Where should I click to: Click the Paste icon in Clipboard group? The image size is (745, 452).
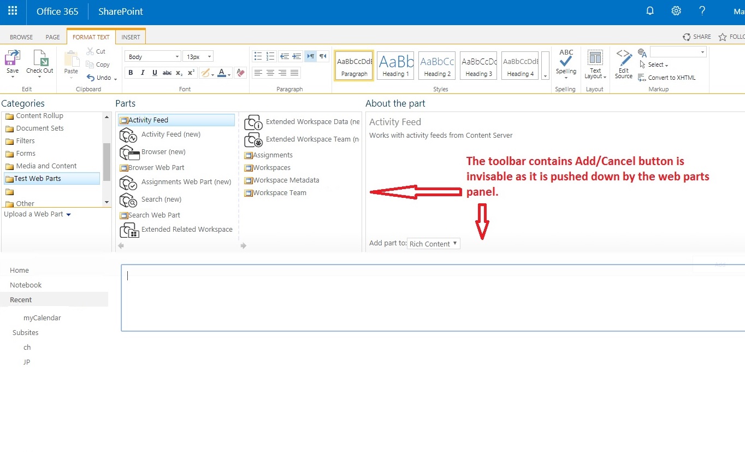coord(70,60)
